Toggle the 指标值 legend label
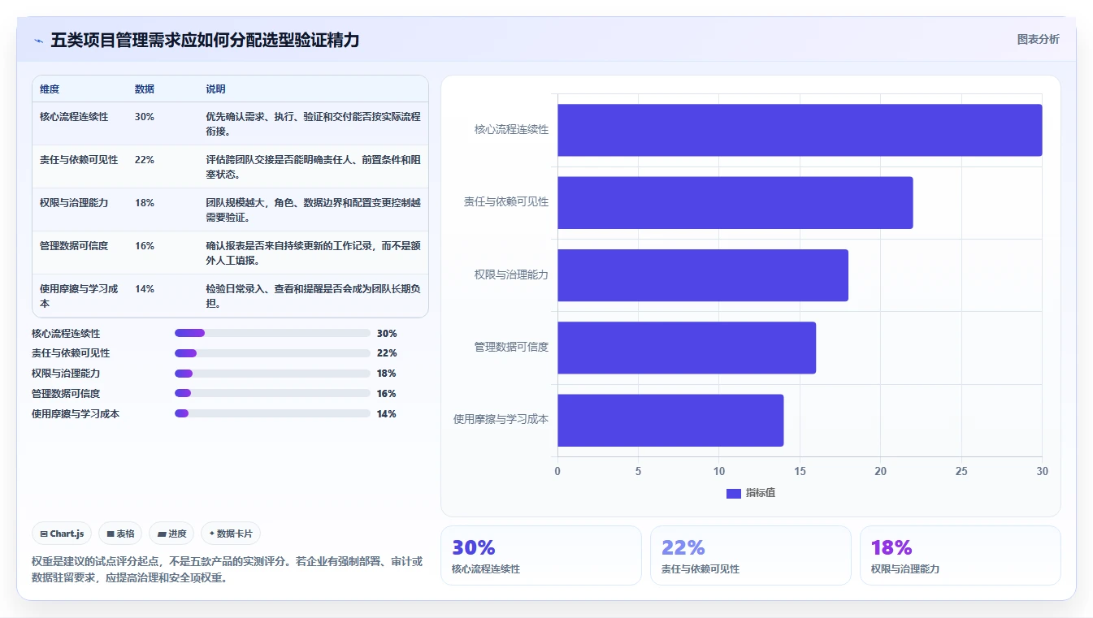The image size is (1093, 618). pyautogui.click(x=761, y=493)
